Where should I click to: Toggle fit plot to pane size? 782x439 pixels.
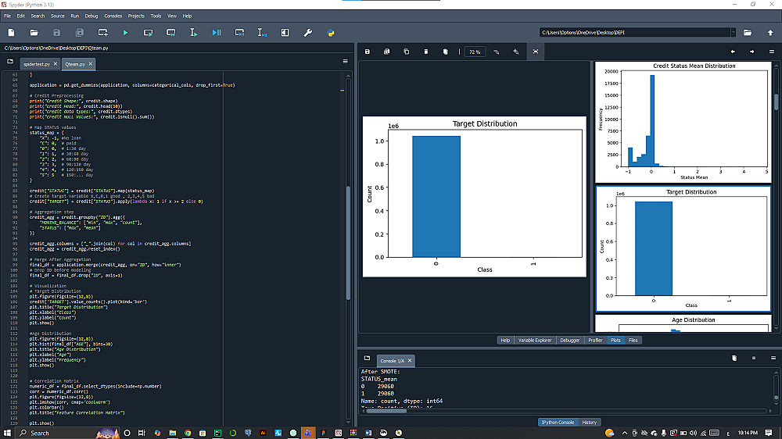(535, 52)
